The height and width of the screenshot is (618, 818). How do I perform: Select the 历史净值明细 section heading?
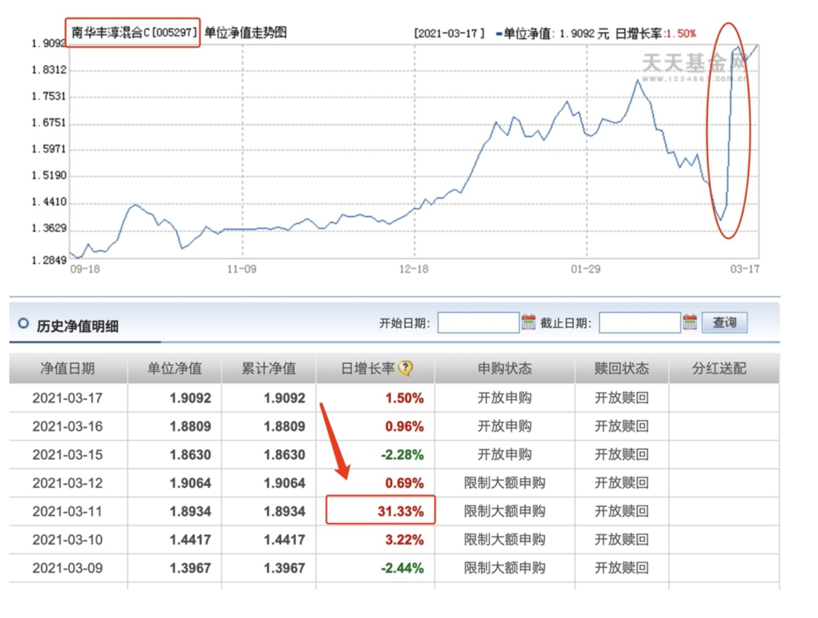(77, 326)
